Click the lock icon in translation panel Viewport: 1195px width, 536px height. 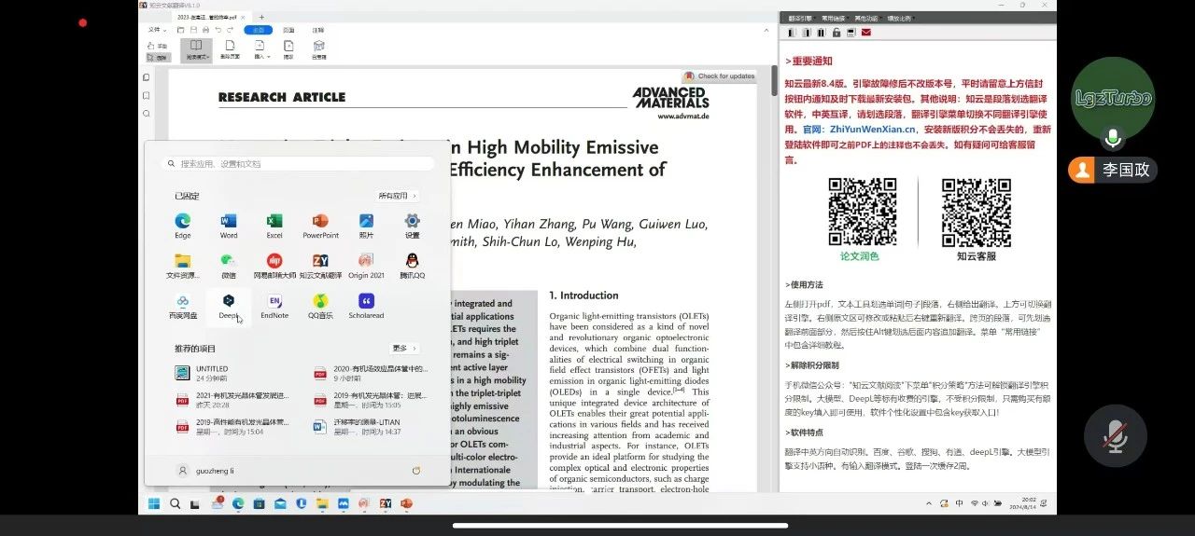836,33
